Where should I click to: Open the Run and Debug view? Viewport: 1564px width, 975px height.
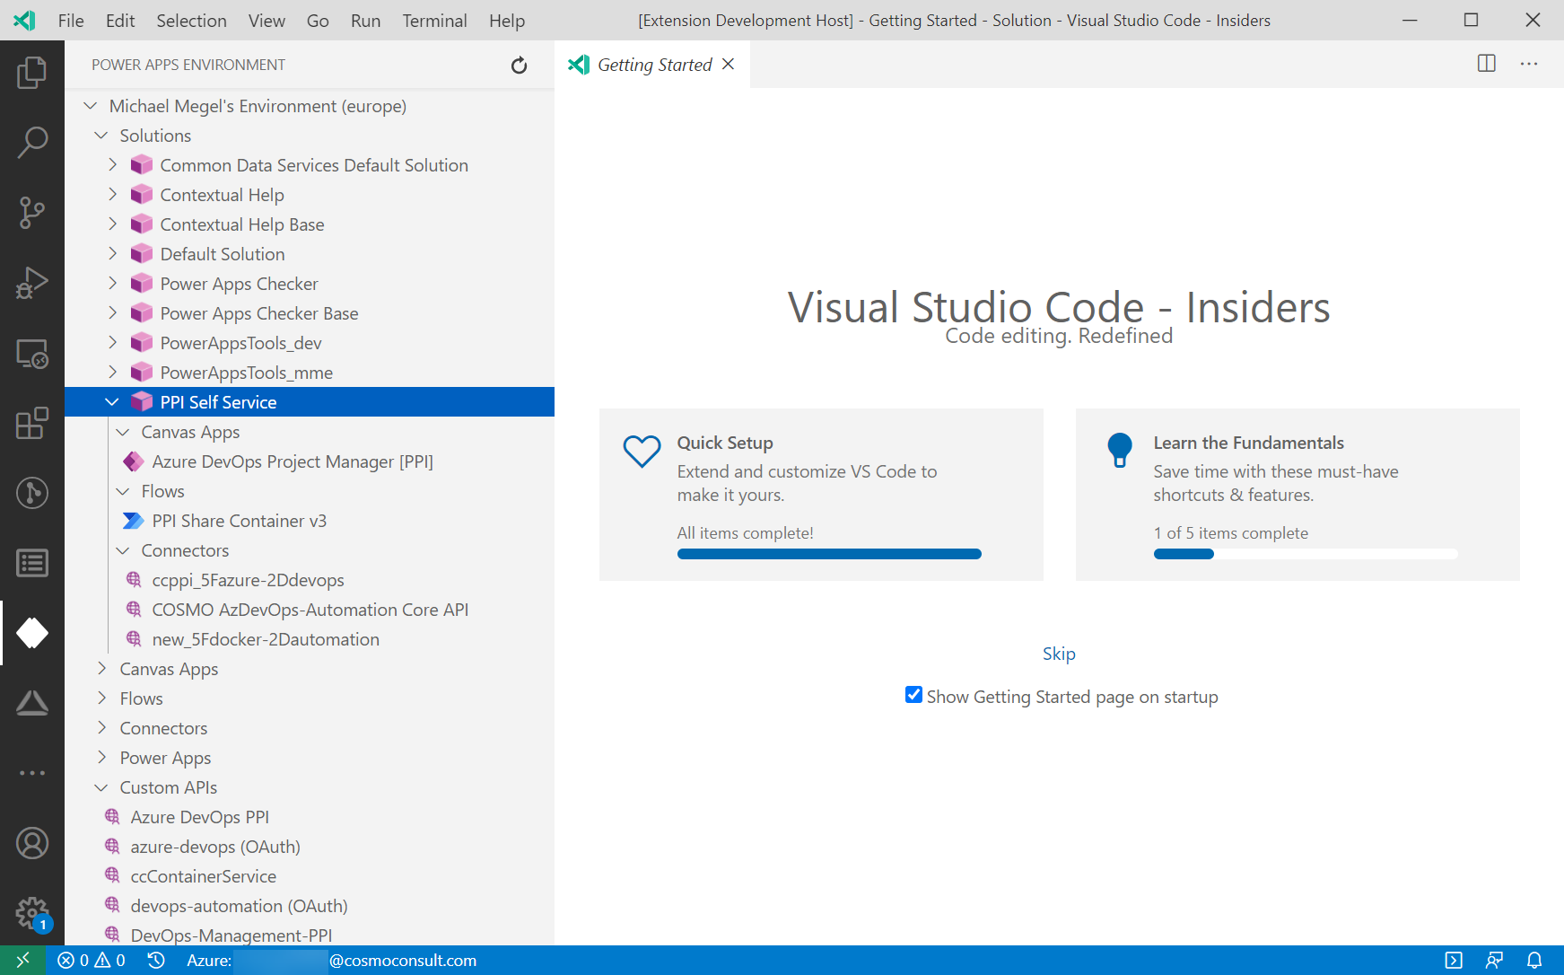(32, 282)
